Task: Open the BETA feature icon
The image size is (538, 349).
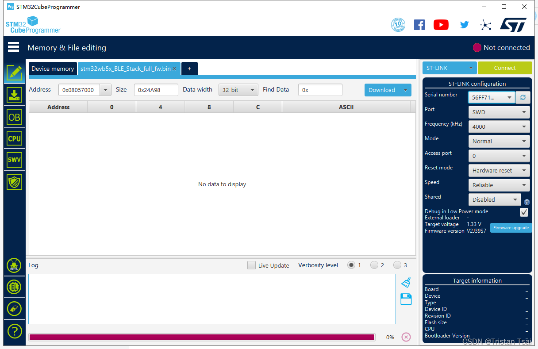Action: (x=14, y=265)
